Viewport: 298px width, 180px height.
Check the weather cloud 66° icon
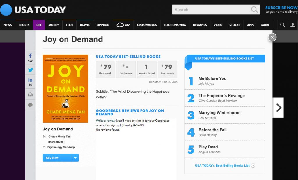(123, 25)
